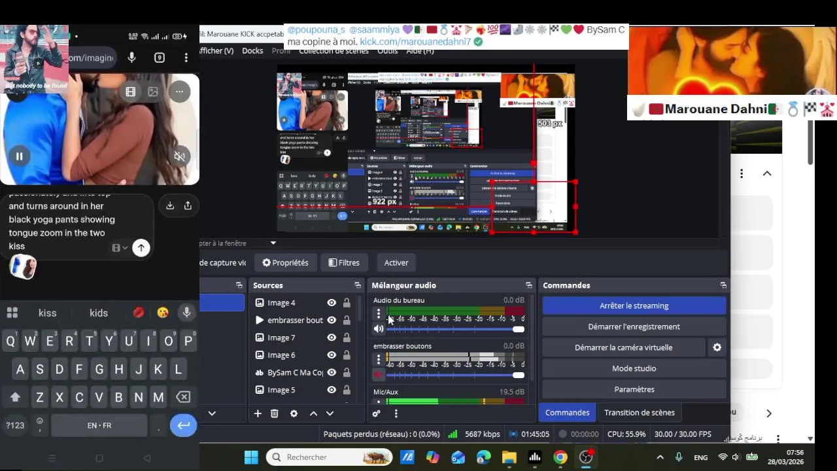
Task: Tap the keyboard voice input microphone
Action: click(187, 312)
